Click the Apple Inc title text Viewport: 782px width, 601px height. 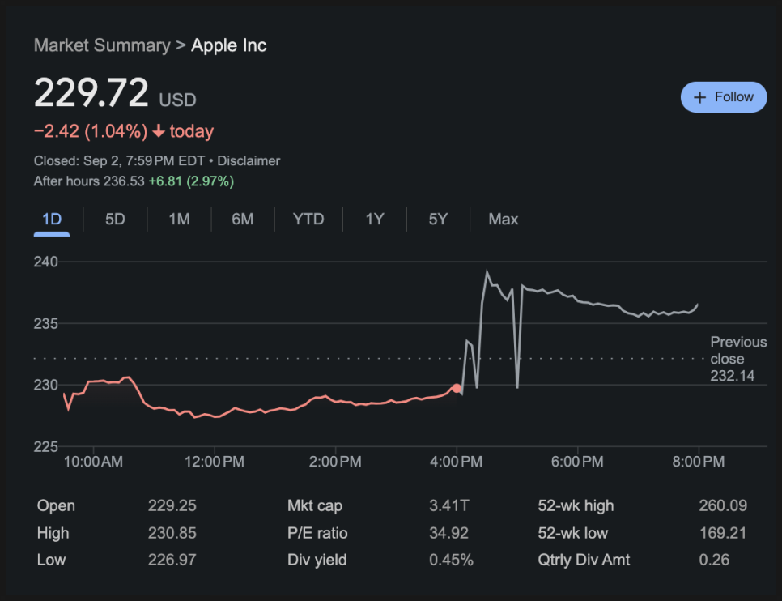click(x=229, y=45)
